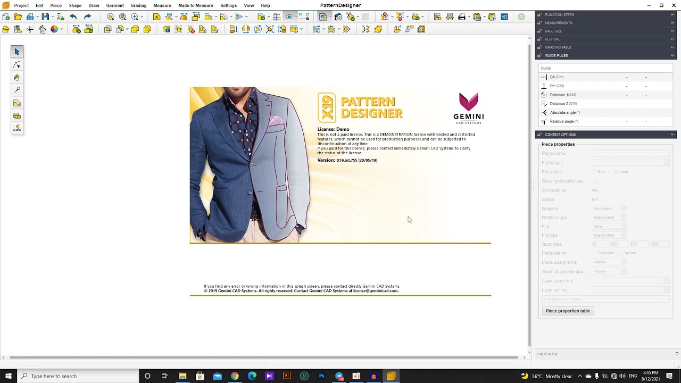Click the Absolute angle row

tap(605, 112)
